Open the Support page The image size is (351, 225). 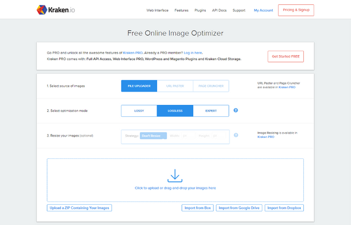pyautogui.click(x=239, y=10)
